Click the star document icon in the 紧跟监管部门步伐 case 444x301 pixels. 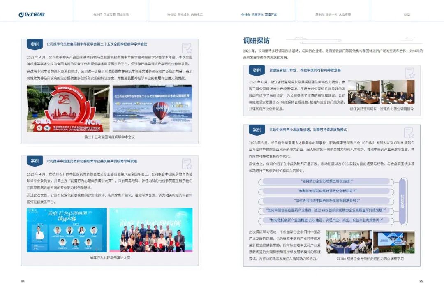pos(410,73)
